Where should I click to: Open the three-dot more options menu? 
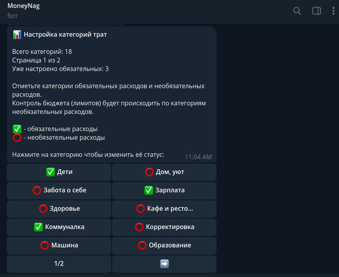[x=333, y=11]
